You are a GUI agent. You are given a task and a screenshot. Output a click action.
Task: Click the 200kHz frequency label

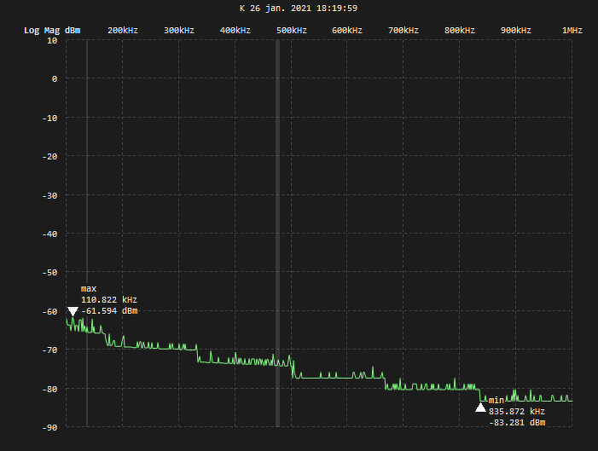[123, 30]
